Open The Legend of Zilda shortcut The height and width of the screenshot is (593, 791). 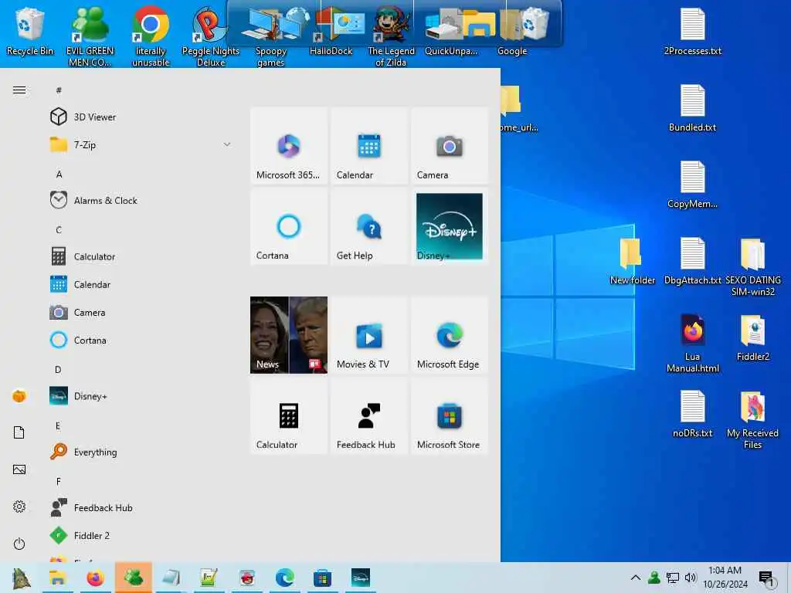point(391,36)
